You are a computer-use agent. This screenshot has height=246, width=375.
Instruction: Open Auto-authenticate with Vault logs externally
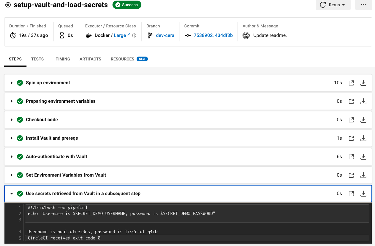[x=351, y=157]
